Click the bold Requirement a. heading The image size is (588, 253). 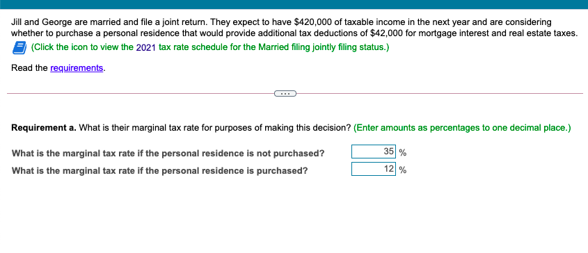(x=45, y=128)
